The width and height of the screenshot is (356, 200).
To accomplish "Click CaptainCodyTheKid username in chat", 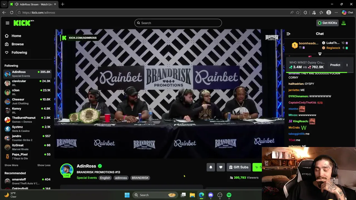I will pos(302,103).
